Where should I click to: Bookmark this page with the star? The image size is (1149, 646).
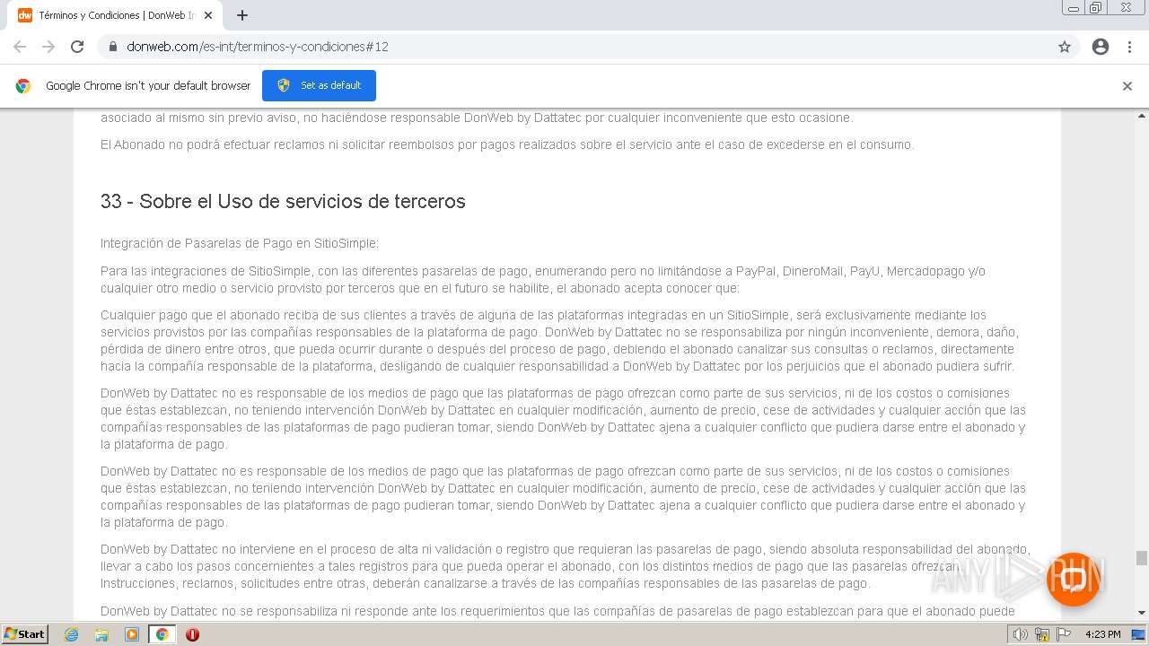pyautogui.click(x=1065, y=47)
